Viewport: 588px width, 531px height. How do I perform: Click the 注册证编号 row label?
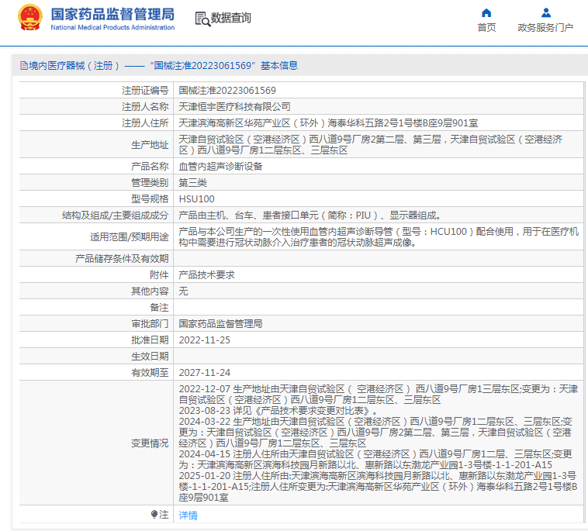[145, 91]
